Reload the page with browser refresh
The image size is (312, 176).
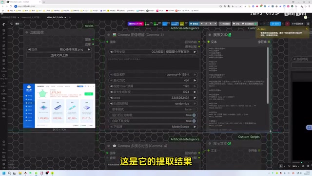click(x=11, y=6)
